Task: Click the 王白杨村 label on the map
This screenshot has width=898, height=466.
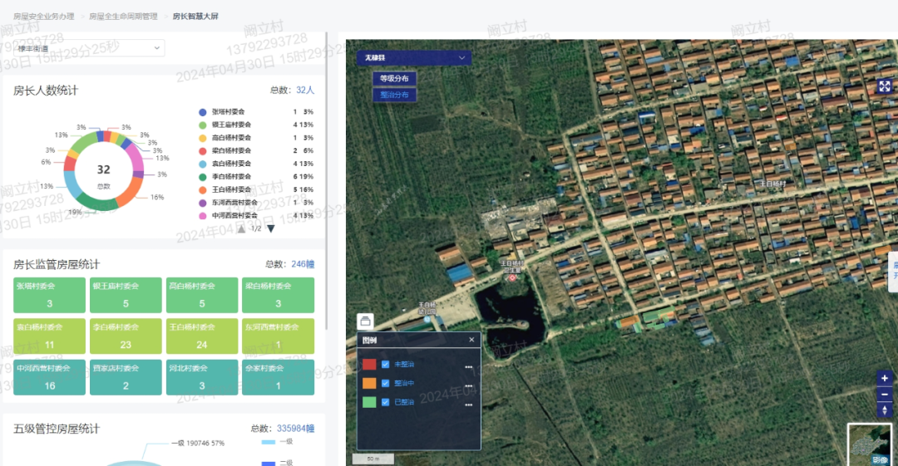Action: coord(772,184)
